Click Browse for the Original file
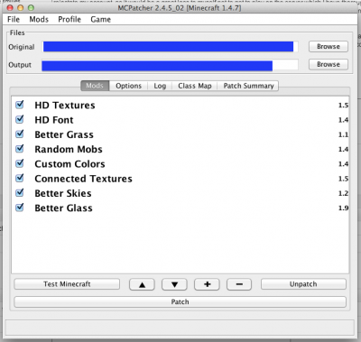 tap(329, 47)
